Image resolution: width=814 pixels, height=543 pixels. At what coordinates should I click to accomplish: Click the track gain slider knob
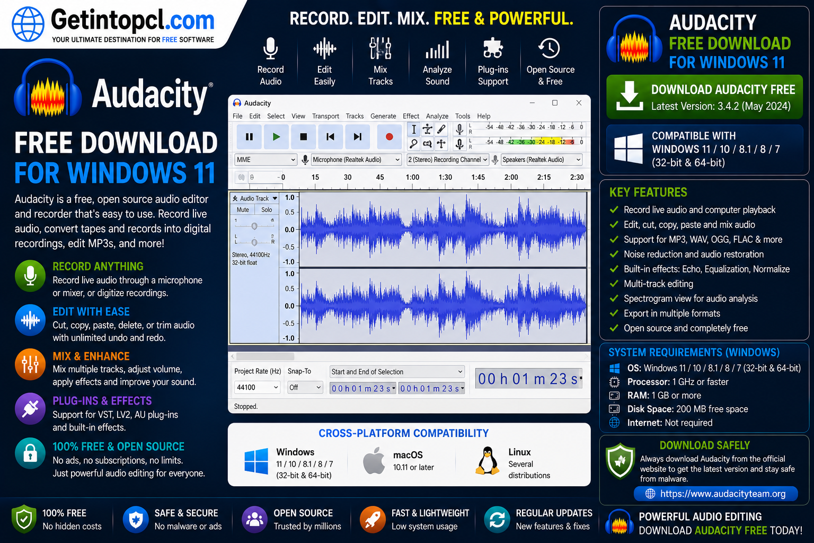254,226
